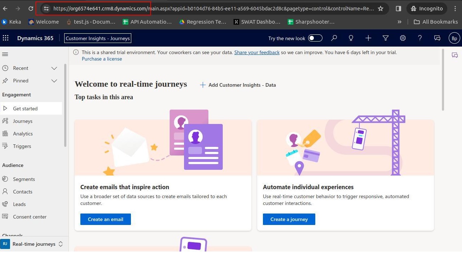Follow the Purchase a license link
This screenshot has width=462, height=254.
[102, 59]
